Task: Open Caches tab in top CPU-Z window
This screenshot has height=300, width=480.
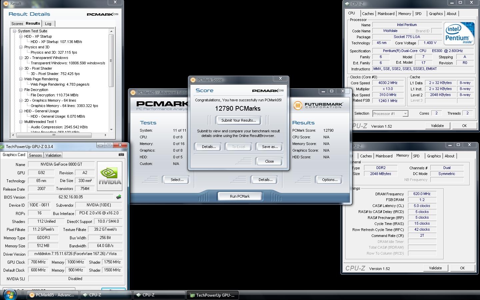Action: 368,14
